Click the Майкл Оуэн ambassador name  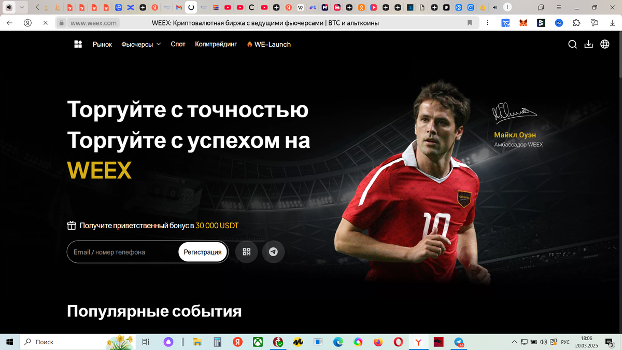(x=515, y=135)
